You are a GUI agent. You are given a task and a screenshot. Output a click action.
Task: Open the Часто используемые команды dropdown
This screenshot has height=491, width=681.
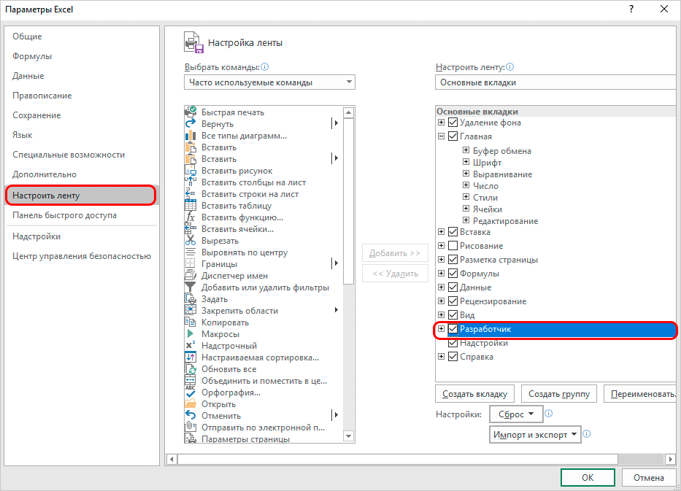pyautogui.click(x=270, y=82)
